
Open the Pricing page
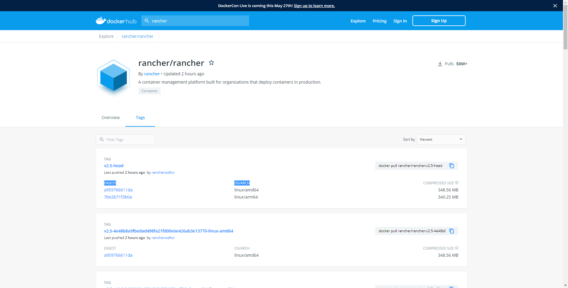click(379, 21)
